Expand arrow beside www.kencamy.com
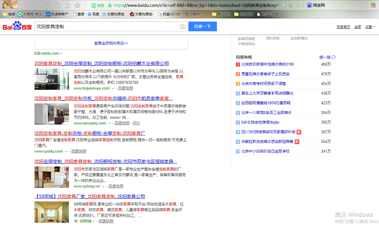 tap(110, 123)
